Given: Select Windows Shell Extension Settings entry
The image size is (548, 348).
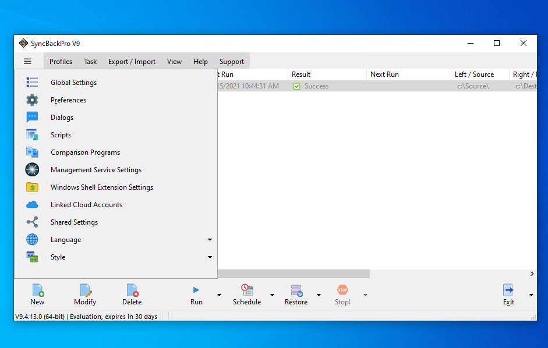Looking at the screenshot, I should [116, 187].
